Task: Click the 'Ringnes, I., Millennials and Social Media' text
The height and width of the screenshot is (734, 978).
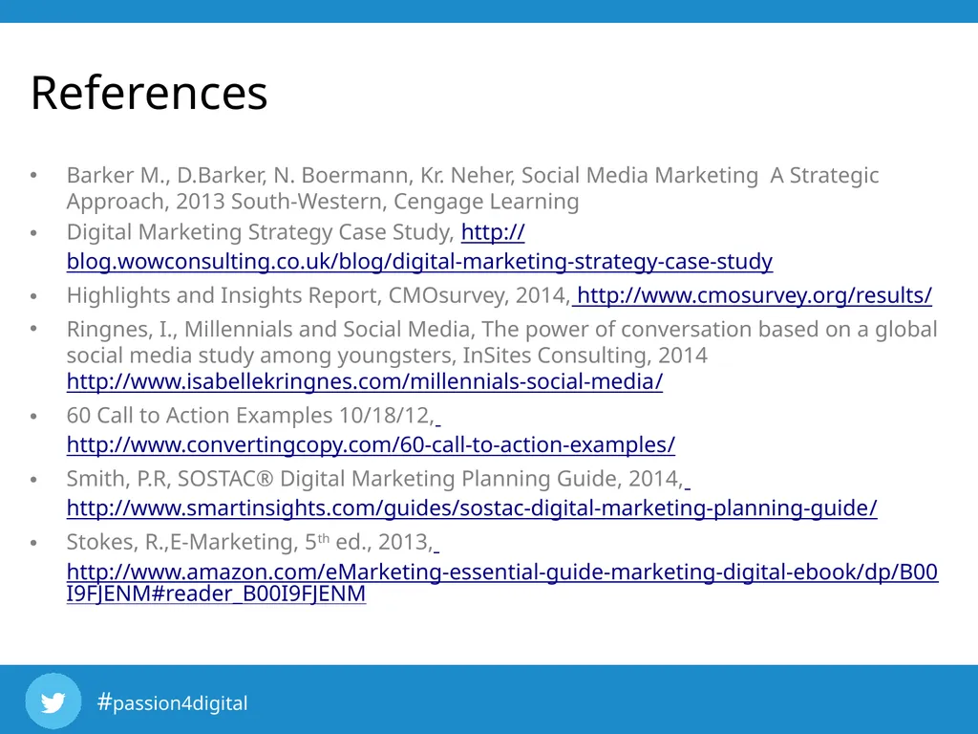Action: [x=270, y=329]
